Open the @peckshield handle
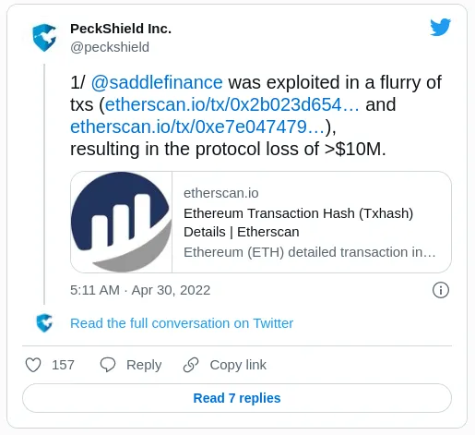The height and width of the screenshot is (435, 475). (110, 47)
